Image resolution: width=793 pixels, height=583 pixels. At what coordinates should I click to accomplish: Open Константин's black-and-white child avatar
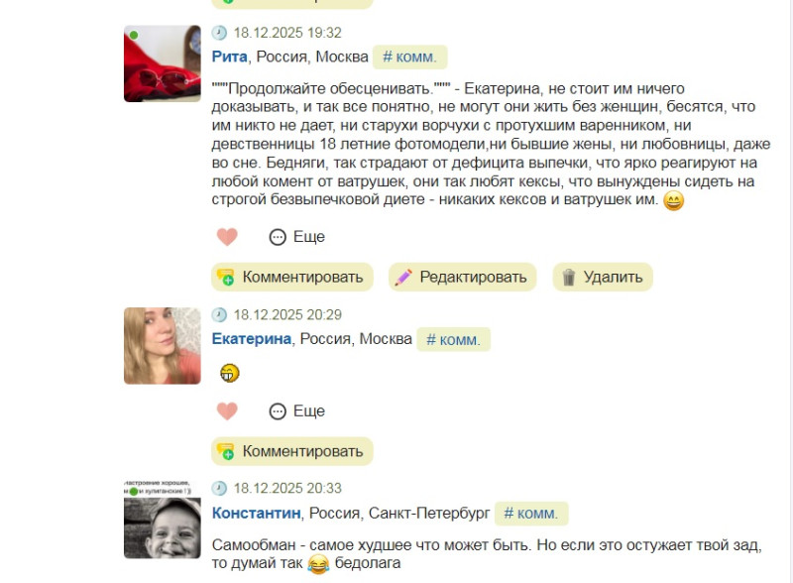pos(163,520)
